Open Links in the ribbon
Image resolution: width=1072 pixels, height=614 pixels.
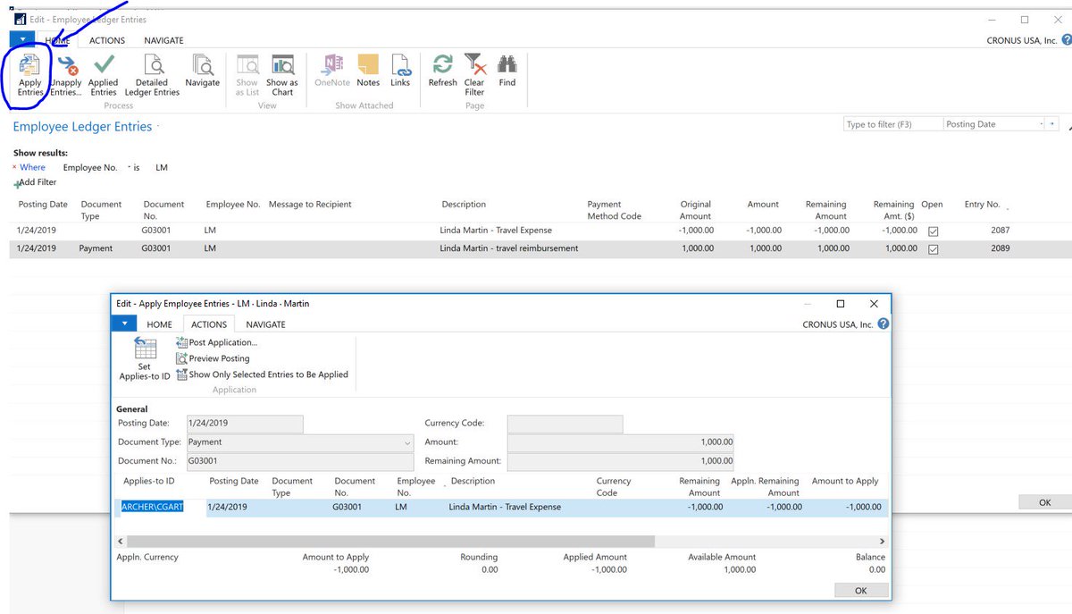click(x=400, y=71)
